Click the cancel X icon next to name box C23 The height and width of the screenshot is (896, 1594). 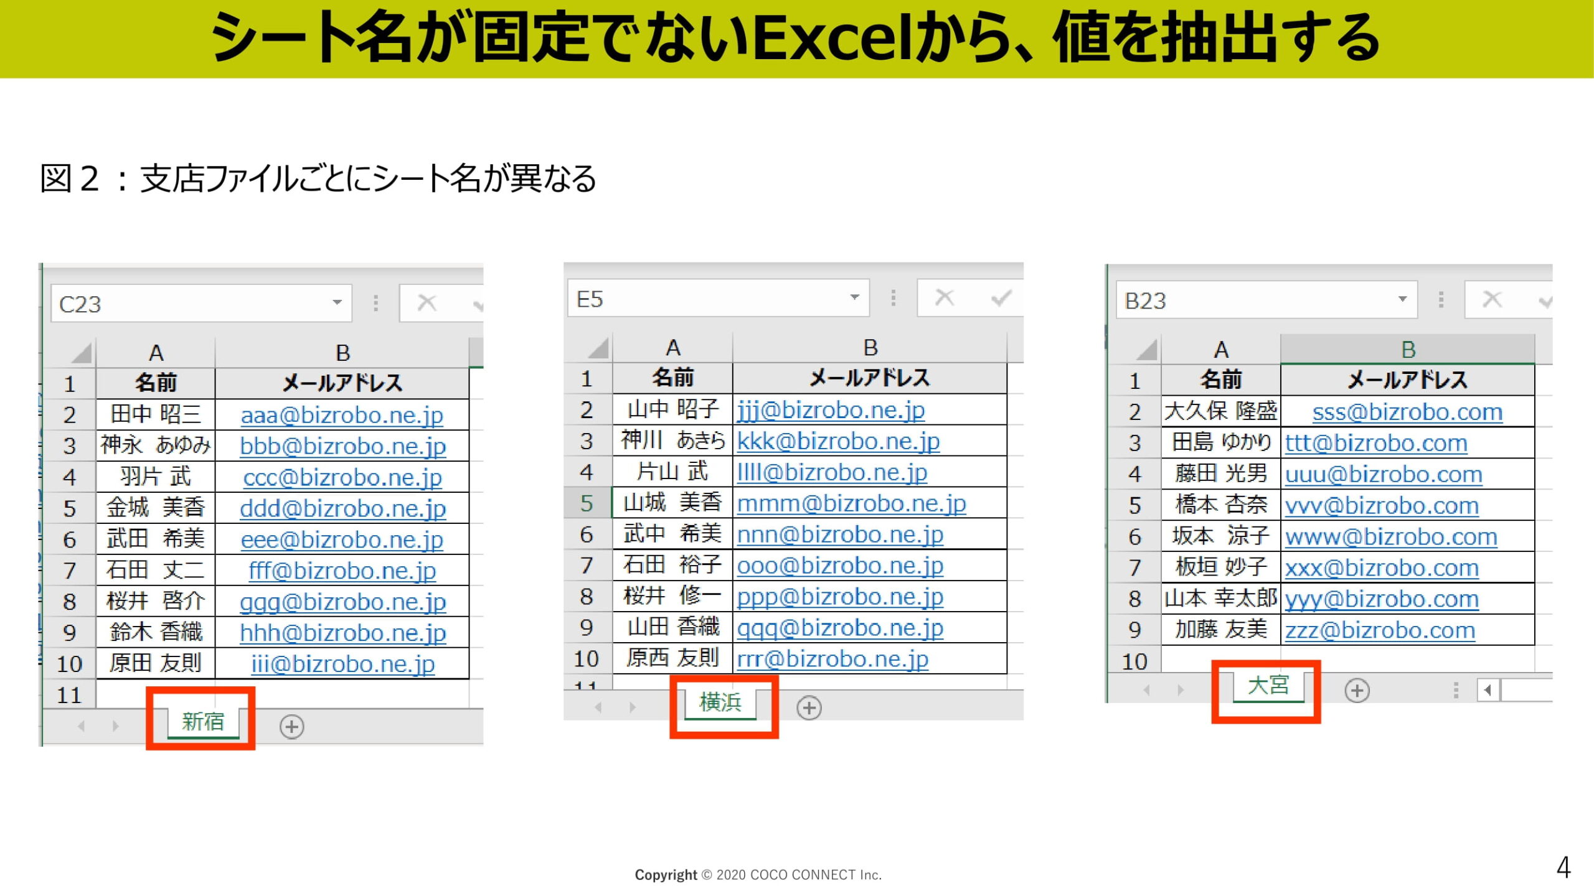click(x=427, y=303)
